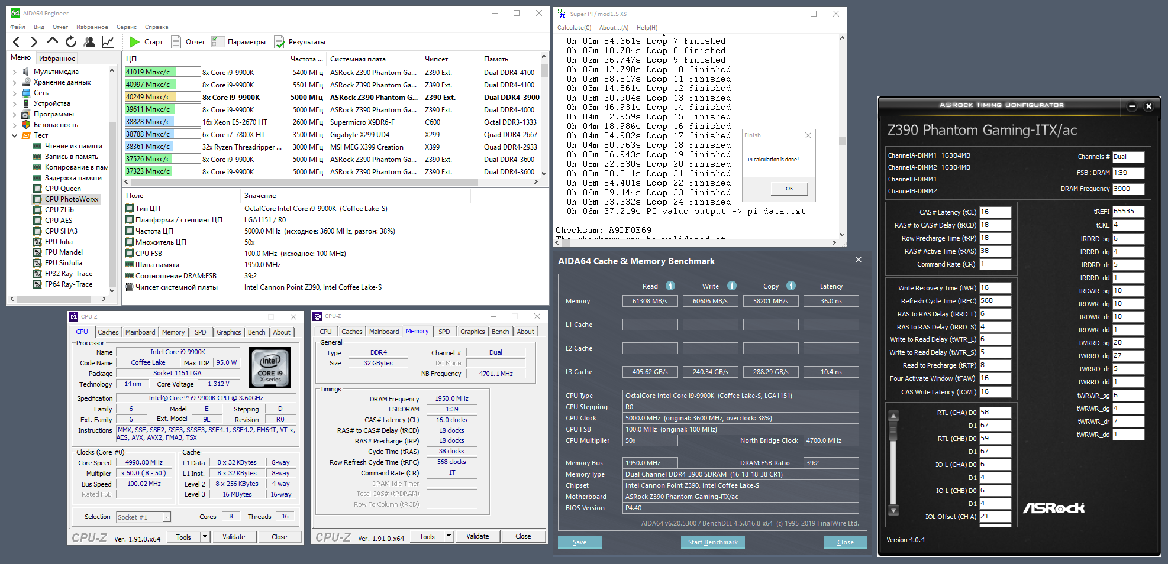Expand the Программы branch
This screenshot has width=1168, height=564.
(15, 114)
